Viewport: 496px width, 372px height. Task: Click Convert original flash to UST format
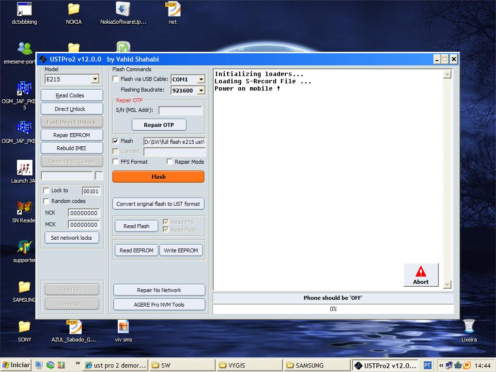158,204
